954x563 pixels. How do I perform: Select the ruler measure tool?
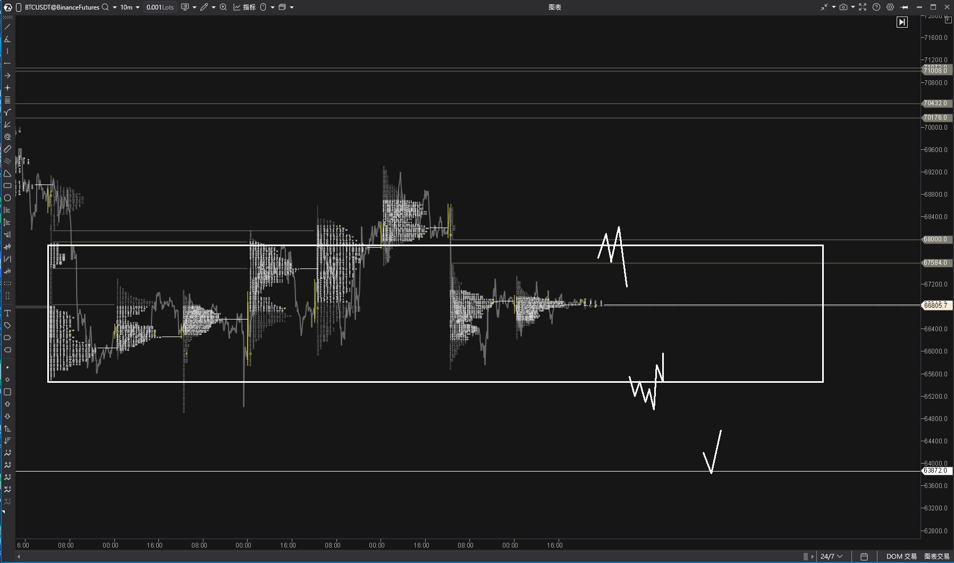pos(7,149)
